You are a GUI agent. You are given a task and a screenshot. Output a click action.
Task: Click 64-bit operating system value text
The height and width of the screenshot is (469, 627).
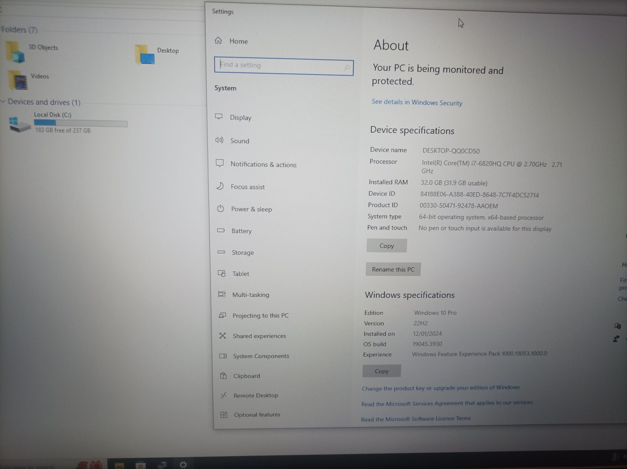coord(481,217)
